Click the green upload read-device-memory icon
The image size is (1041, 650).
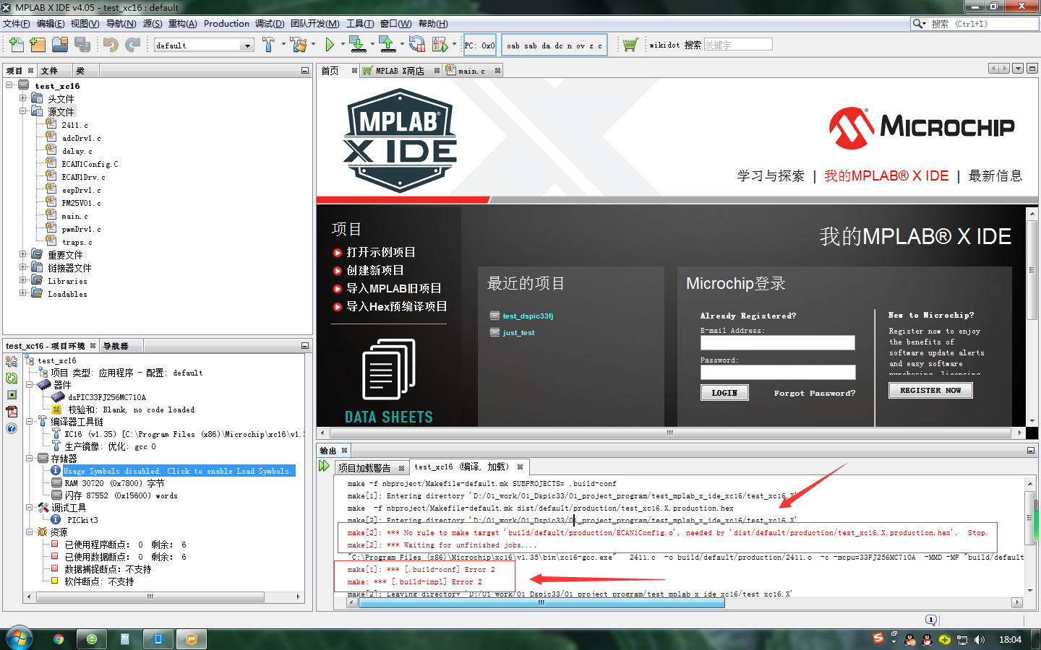387,45
